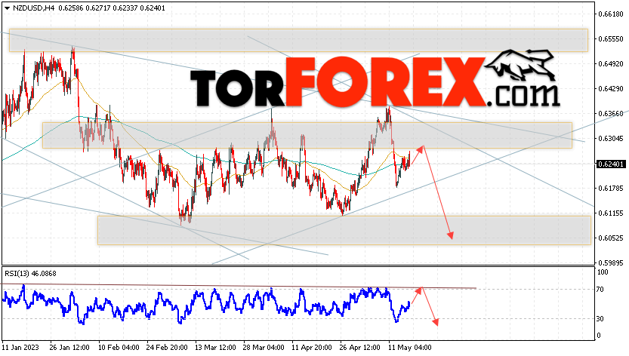Click the 0.64290 price scale value
629x356 pixels.
[x=611, y=88]
